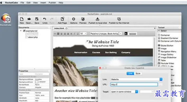Screen dimensions: 187x102
Task: Choose the Styled Button tool
Action: point(166,46)
